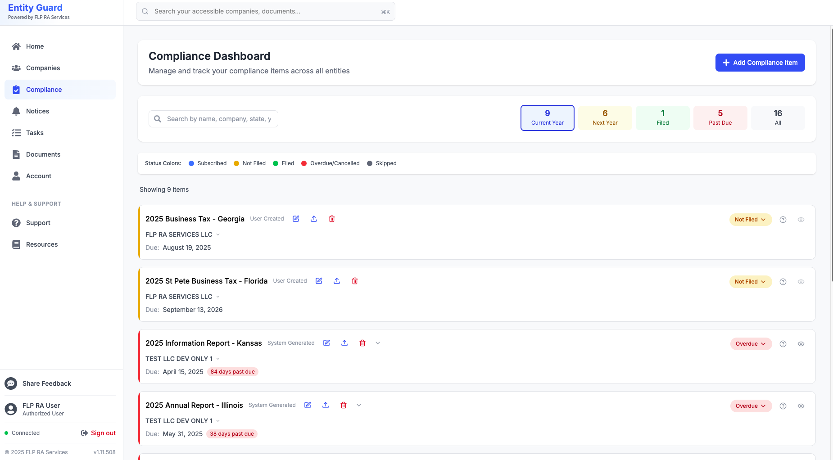Toggle eye visibility on Kansas Information Report row

coord(801,344)
